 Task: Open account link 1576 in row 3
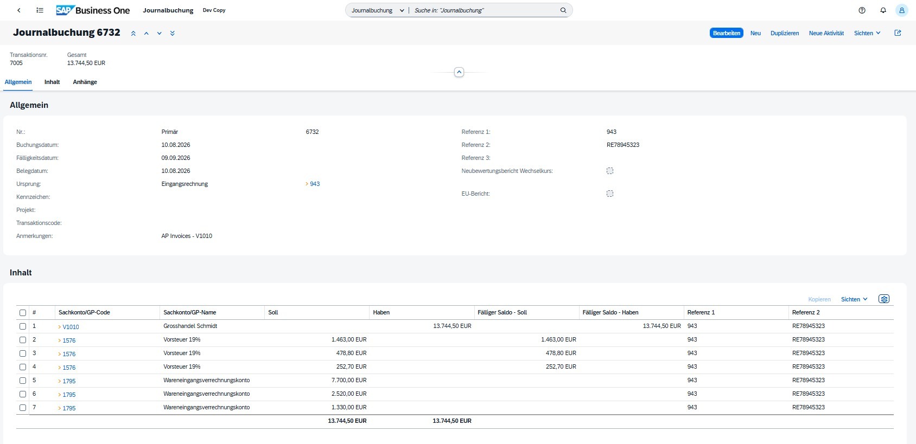coord(69,355)
